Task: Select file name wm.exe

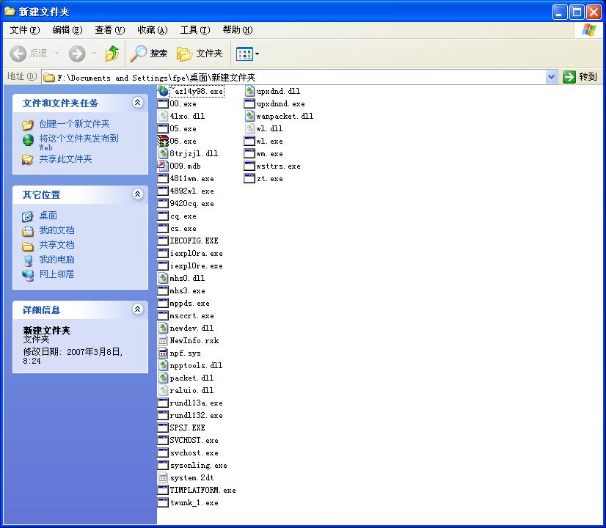Action: tap(270, 154)
